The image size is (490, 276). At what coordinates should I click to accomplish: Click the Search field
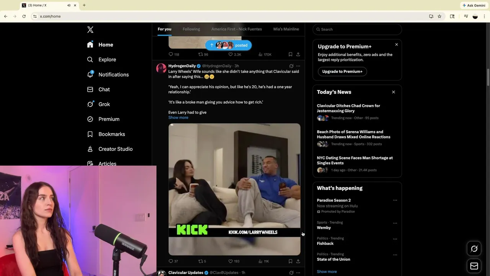tap(357, 29)
